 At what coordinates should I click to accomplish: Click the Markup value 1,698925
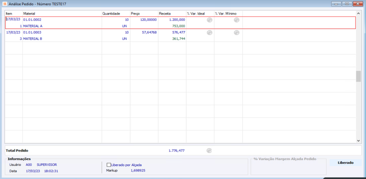[139, 171]
